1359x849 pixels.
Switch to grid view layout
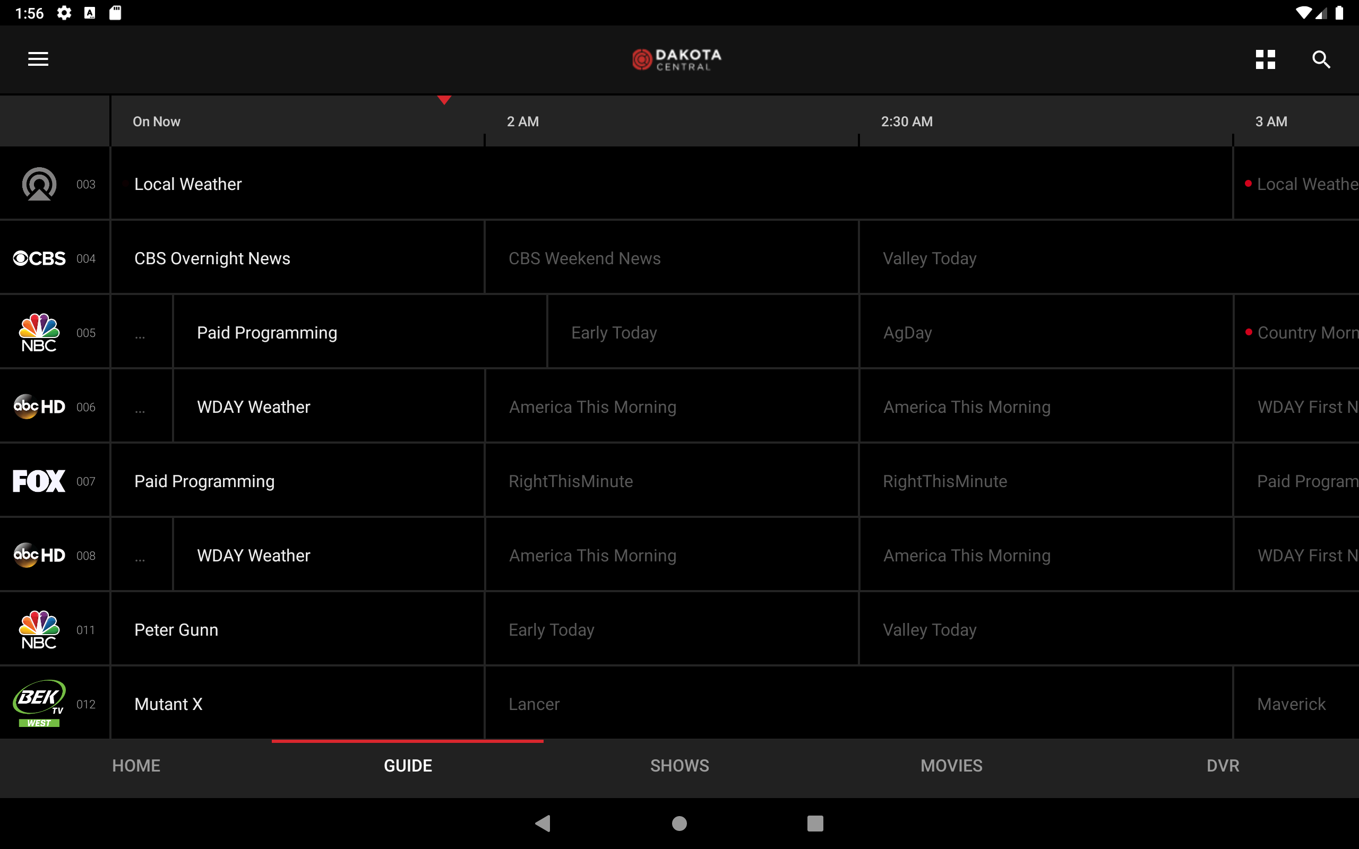1265,59
